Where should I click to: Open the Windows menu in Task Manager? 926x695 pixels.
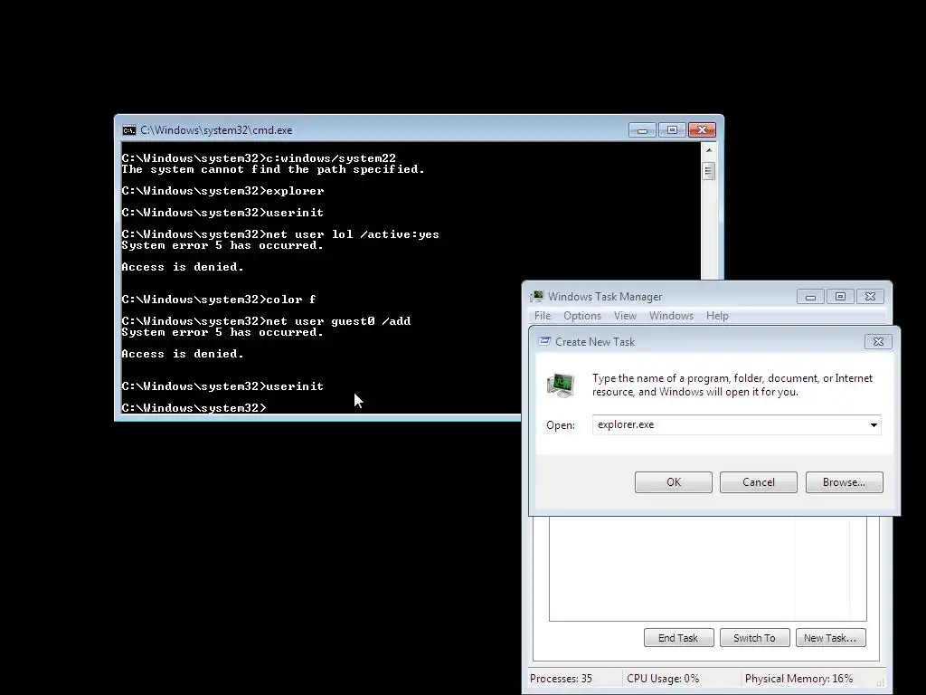coord(671,316)
